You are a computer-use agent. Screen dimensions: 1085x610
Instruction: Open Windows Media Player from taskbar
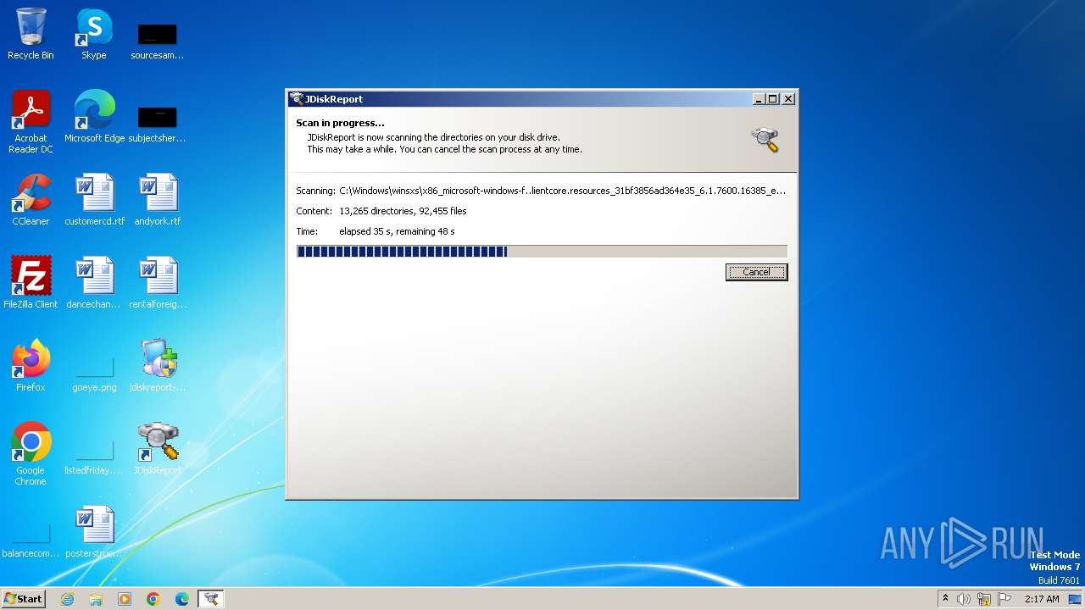pos(125,599)
